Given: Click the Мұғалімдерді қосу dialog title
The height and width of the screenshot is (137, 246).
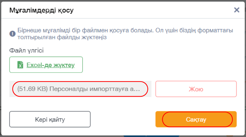Looking at the screenshot, I should pos(42,10).
